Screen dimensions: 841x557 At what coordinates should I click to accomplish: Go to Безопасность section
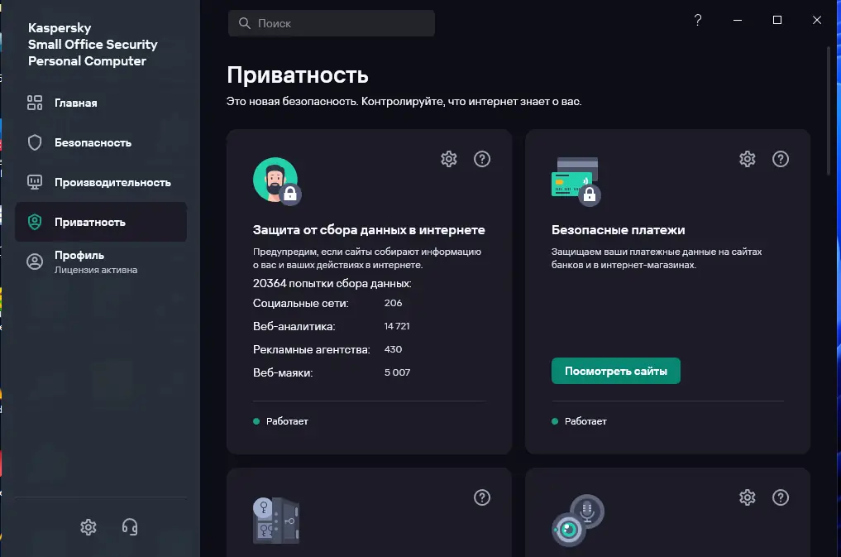tap(101, 142)
